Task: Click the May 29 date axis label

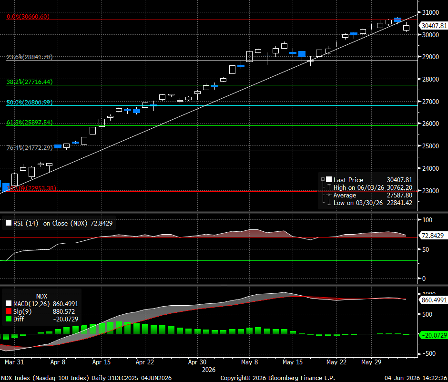Action: pos(371,362)
